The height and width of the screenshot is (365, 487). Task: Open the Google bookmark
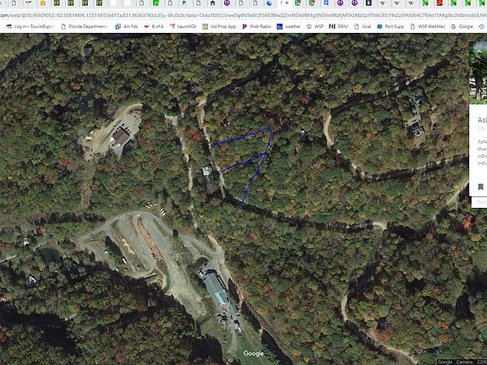click(x=462, y=27)
